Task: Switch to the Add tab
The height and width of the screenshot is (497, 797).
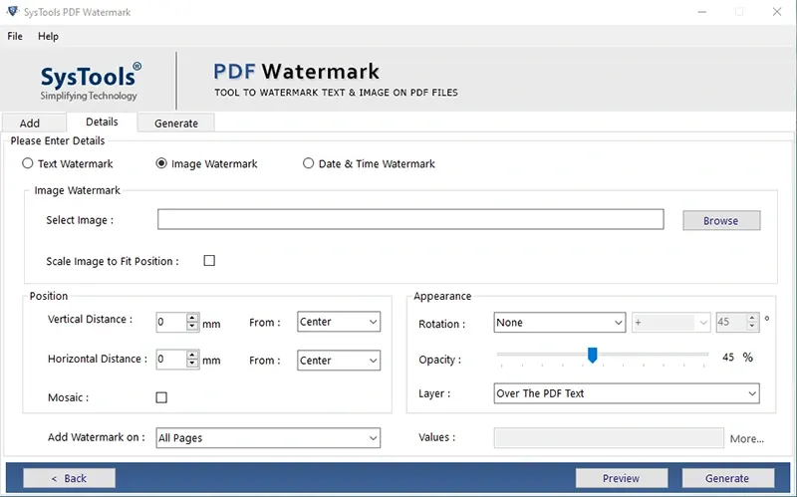Action: [x=34, y=123]
